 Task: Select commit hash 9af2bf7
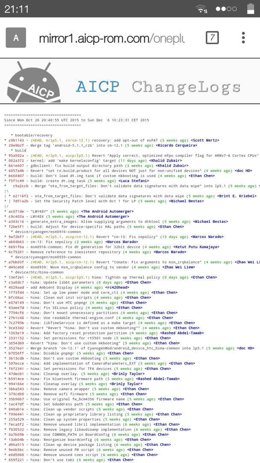coord(16,237)
